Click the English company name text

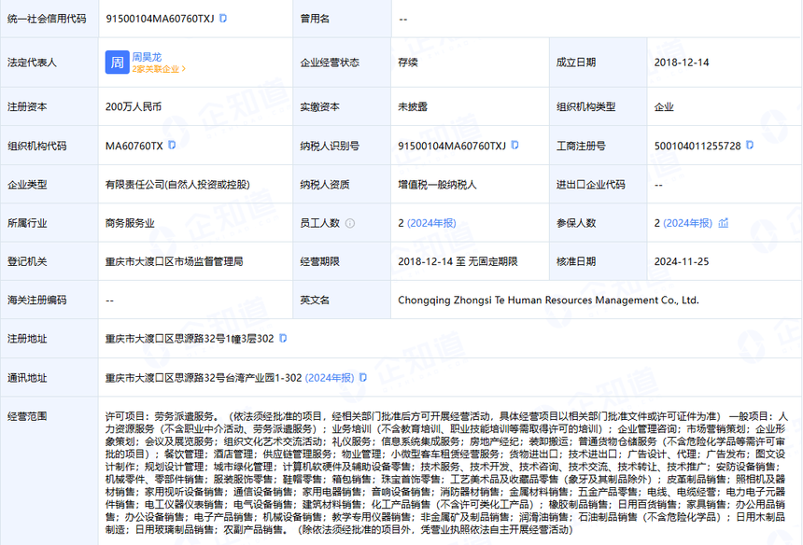(x=548, y=300)
